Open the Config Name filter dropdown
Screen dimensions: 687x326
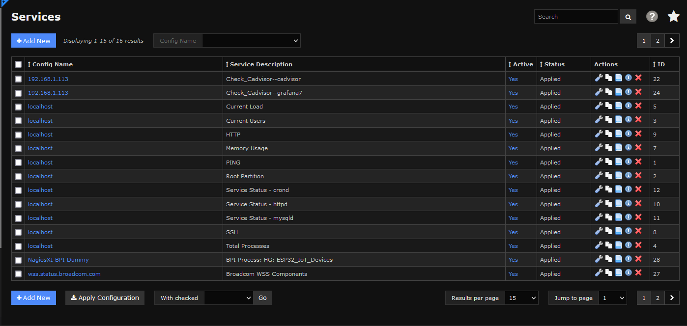click(251, 41)
